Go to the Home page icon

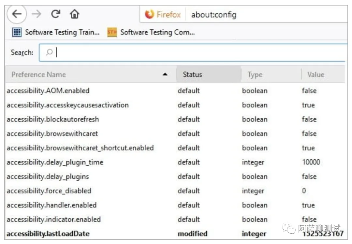(75, 14)
